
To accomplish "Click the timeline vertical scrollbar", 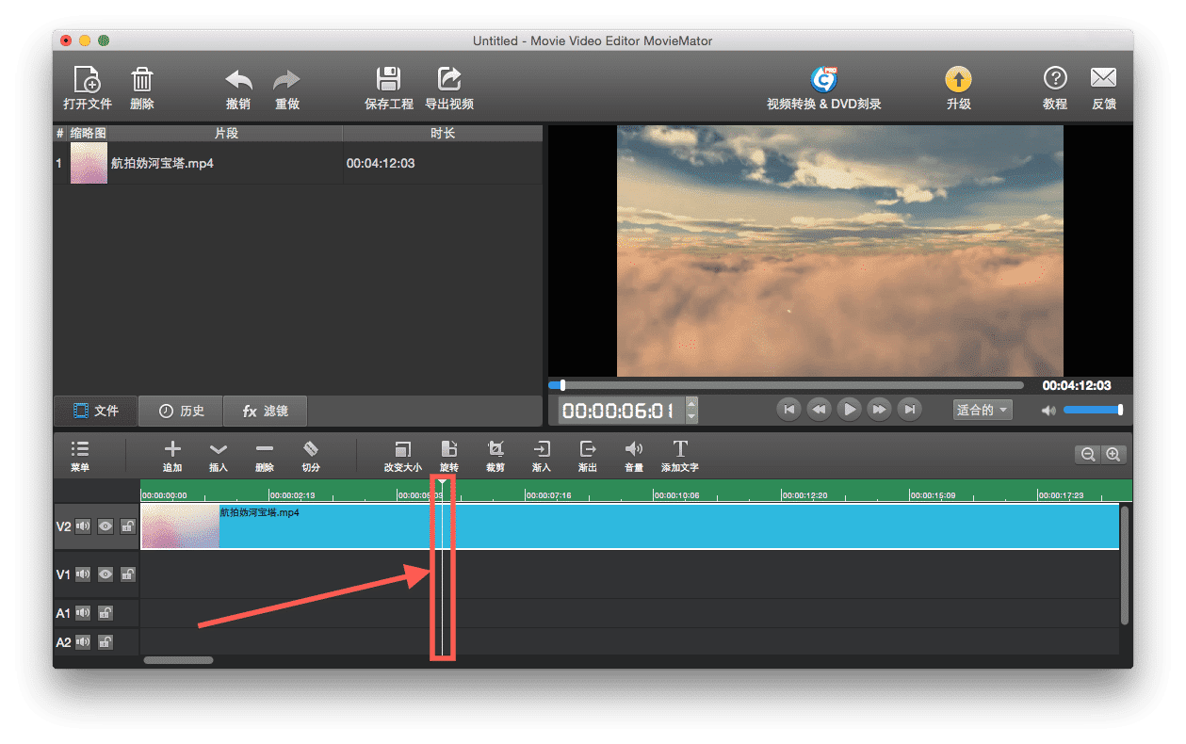I will pyautogui.click(x=1125, y=565).
